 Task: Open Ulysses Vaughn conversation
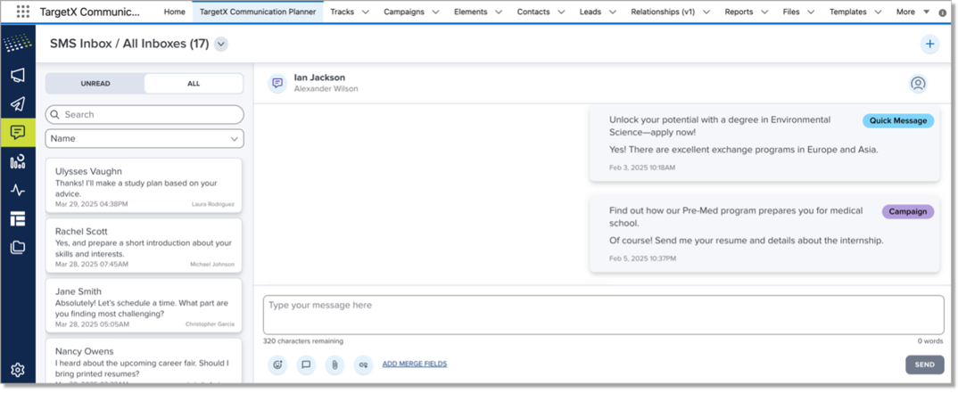[x=144, y=185]
